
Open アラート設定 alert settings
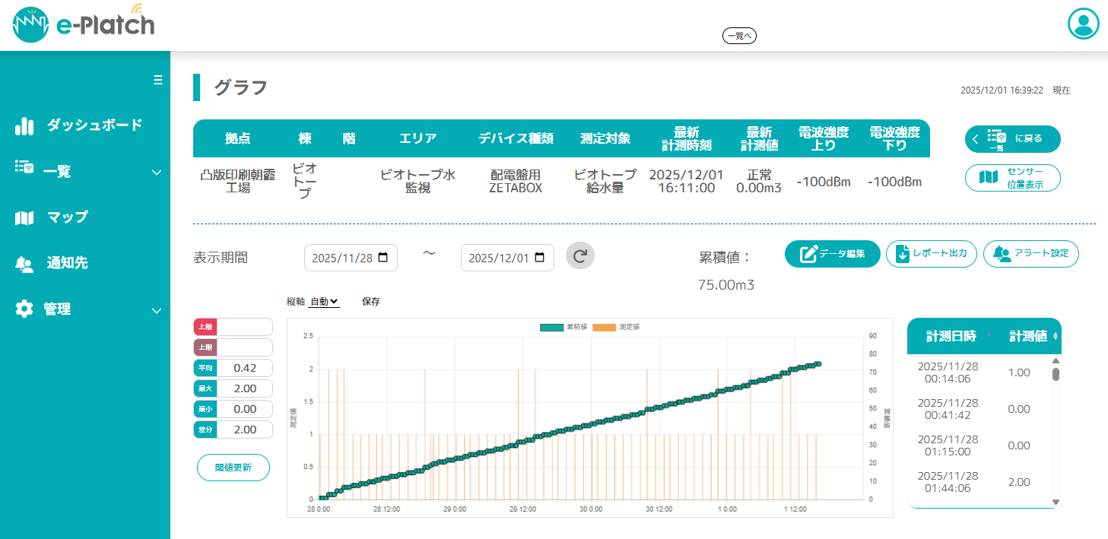tap(1030, 254)
